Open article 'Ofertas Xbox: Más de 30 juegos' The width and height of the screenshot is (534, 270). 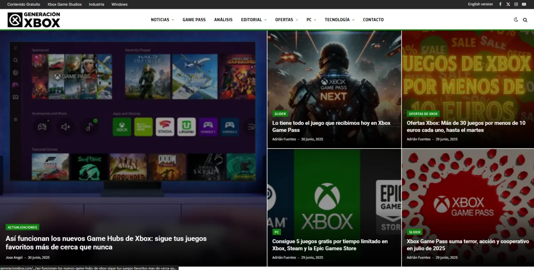pyautogui.click(x=466, y=127)
